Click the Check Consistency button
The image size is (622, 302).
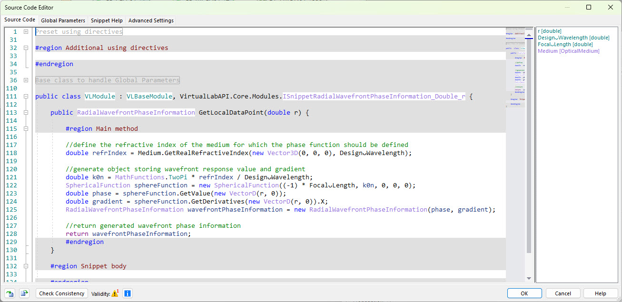point(62,293)
